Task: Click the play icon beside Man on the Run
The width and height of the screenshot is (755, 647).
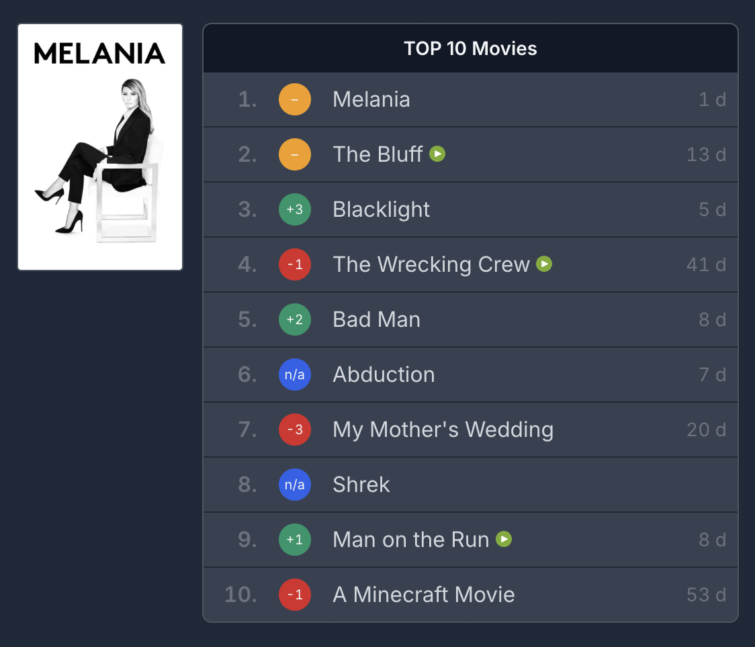Action: pos(504,539)
